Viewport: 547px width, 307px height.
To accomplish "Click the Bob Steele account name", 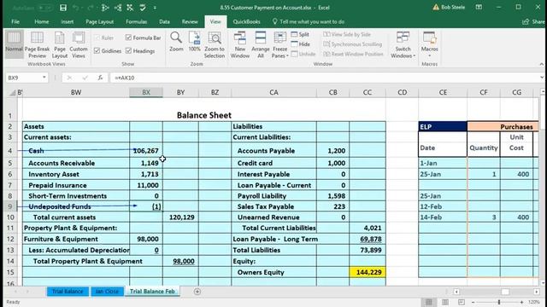I will pos(452,8).
